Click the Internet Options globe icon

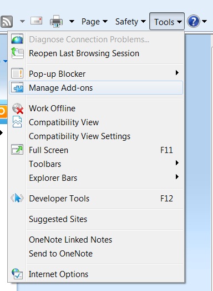(17, 274)
